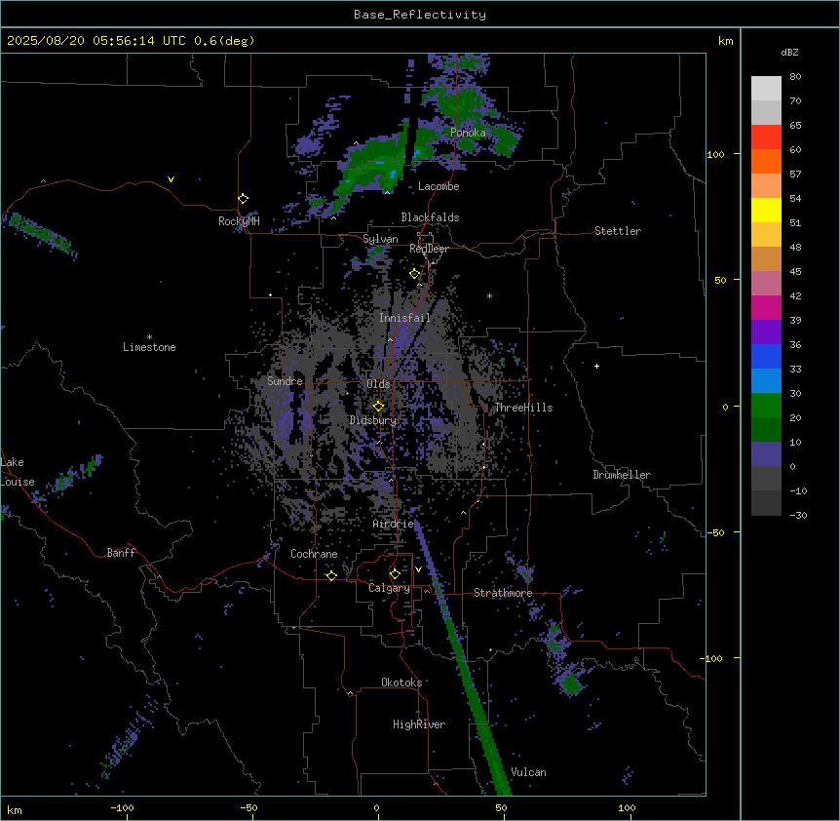Click the Vulcan town label

tap(529, 772)
